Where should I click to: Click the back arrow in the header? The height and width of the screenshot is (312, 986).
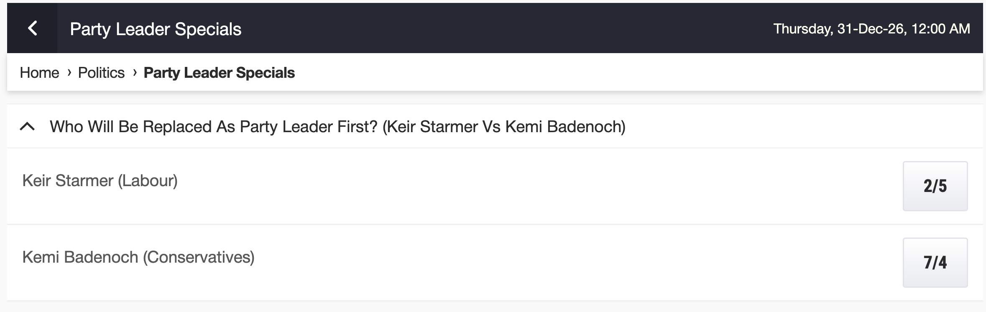click(32, 28)
